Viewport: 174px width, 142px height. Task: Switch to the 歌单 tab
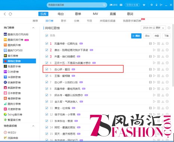click(x=78, y=14)
